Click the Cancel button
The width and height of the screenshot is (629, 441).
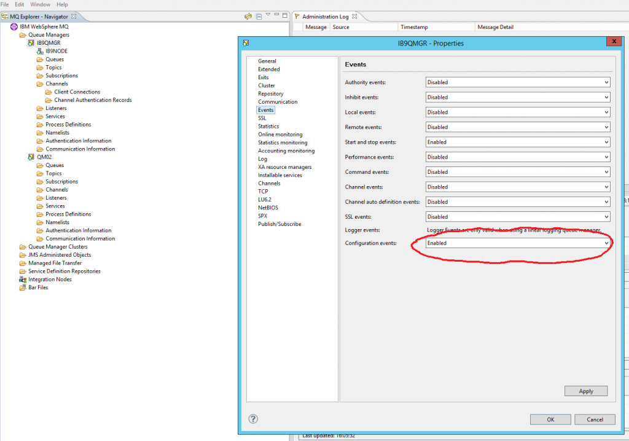[x=595, y=420]
